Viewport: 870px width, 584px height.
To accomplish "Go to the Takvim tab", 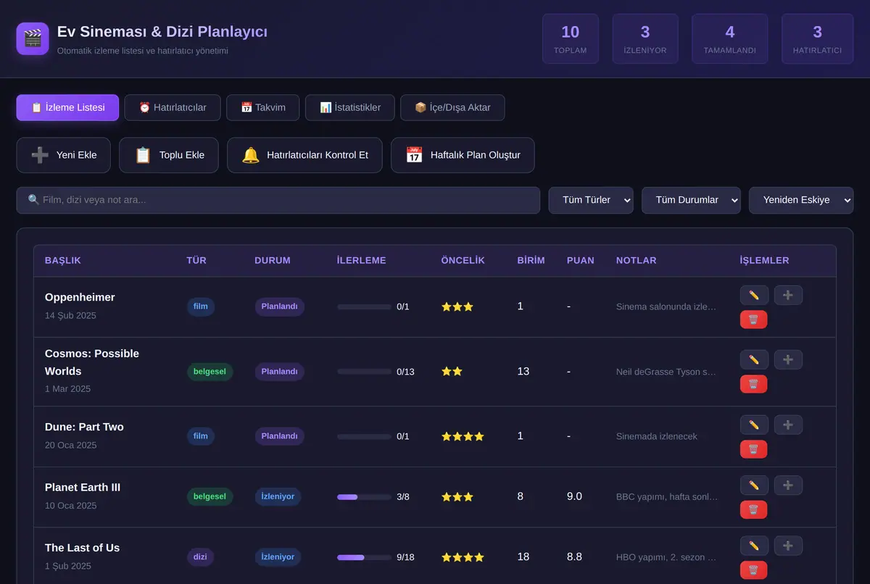I will coord(263,107).
